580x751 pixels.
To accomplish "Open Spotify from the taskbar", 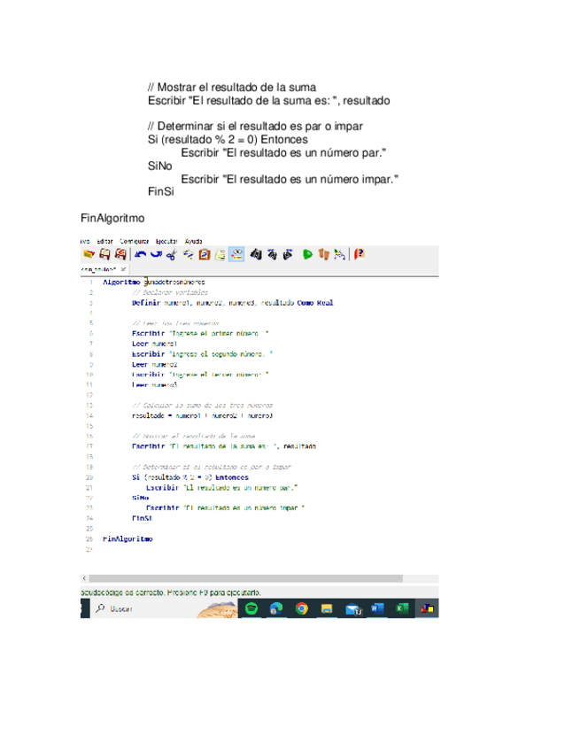I will (x=251, y=608).
